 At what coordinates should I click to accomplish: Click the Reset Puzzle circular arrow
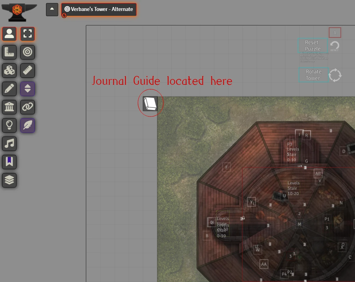(x=335, y=46)
